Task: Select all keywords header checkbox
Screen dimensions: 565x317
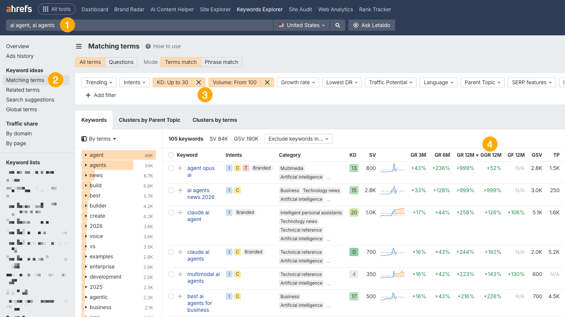Action: click(171, 155)
